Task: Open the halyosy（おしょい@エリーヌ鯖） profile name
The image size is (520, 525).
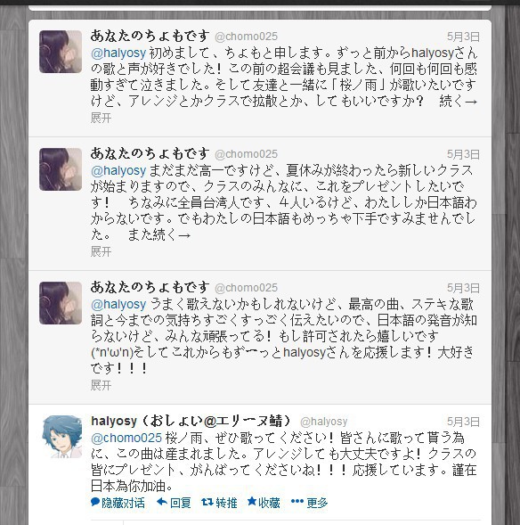Action: (x=191, y=422)
